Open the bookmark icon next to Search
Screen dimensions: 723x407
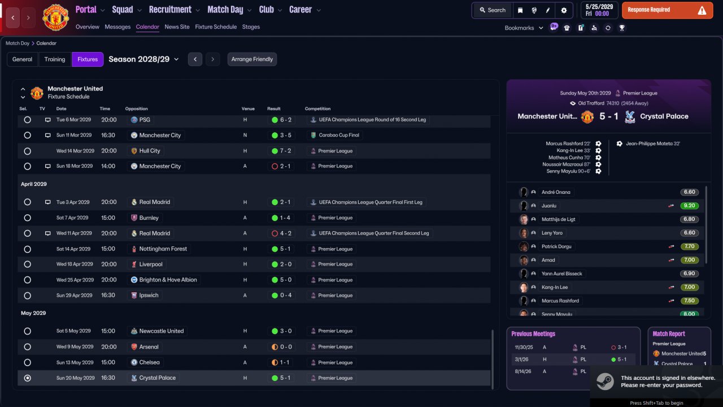click(x=520, y=10)
